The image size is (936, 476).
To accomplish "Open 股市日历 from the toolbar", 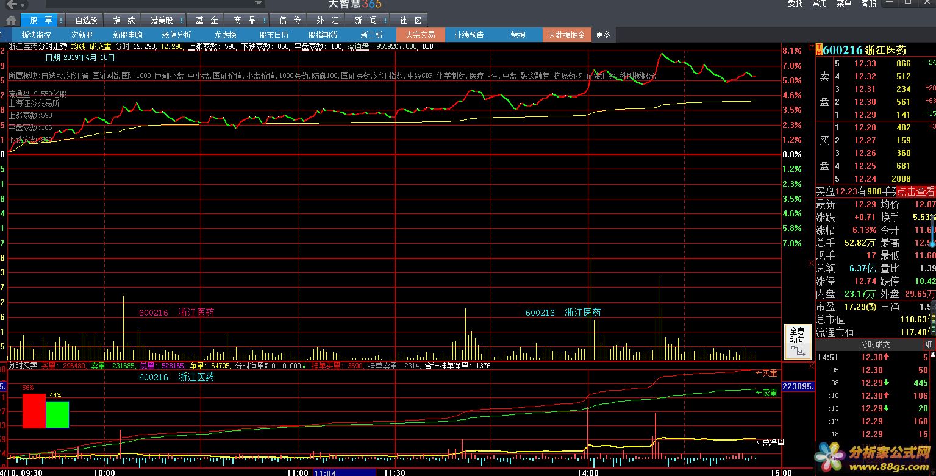I will pyautogui.click(x=274, y=35).
